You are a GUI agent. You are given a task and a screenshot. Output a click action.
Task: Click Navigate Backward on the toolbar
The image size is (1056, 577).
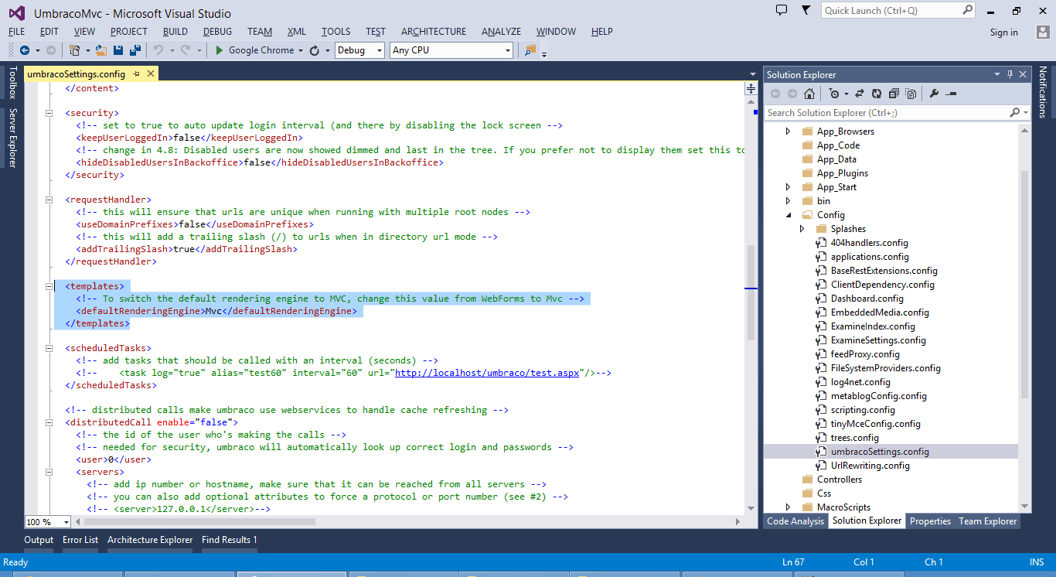[26, 51]
